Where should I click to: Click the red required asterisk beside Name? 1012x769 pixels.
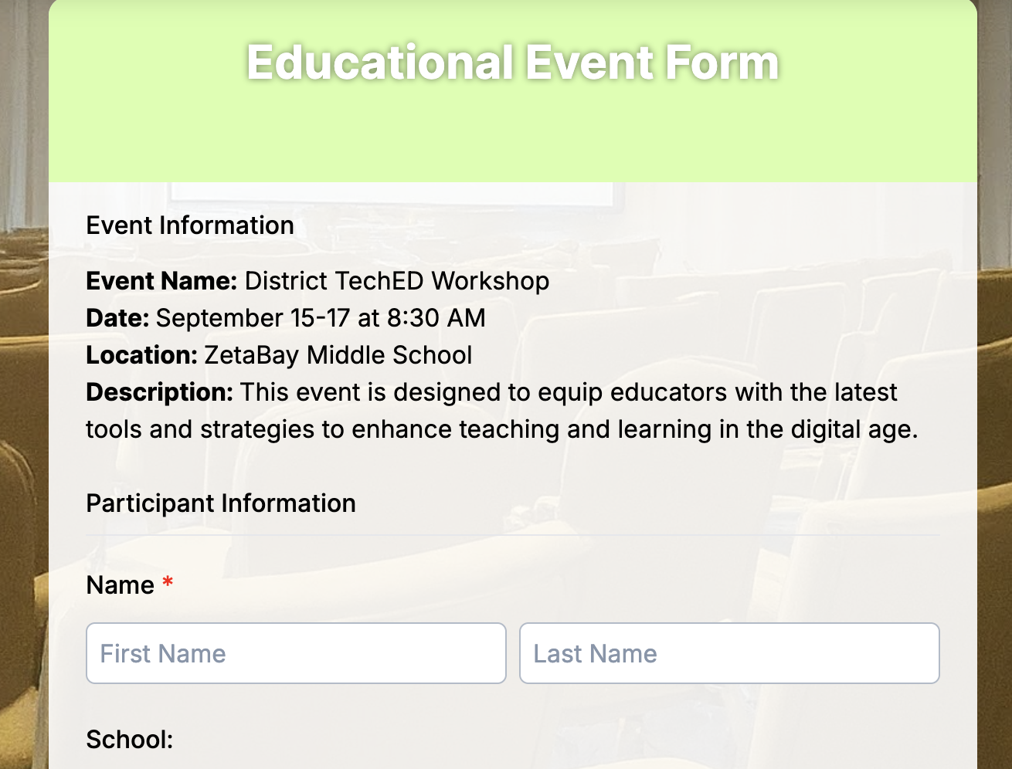click(166, 584)
